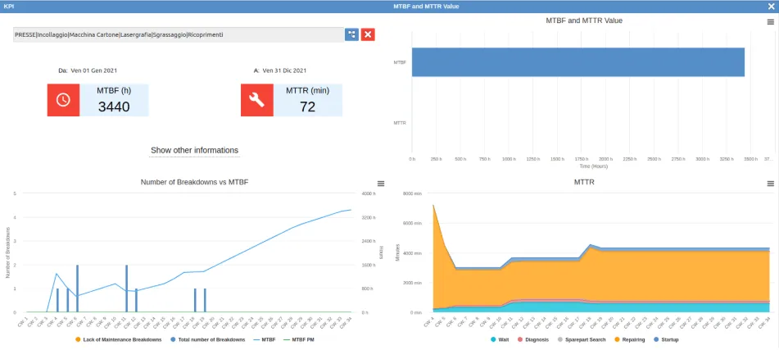
Task: Open the asset tree selector icon
Action: 351,34
